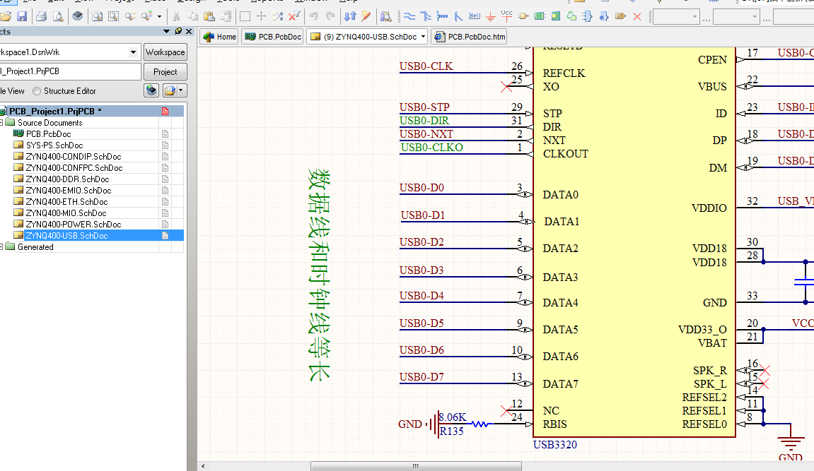Viewport: 814px width, 471px height.
Task: Select the Place Bus Entry tool
Action: 458,16
